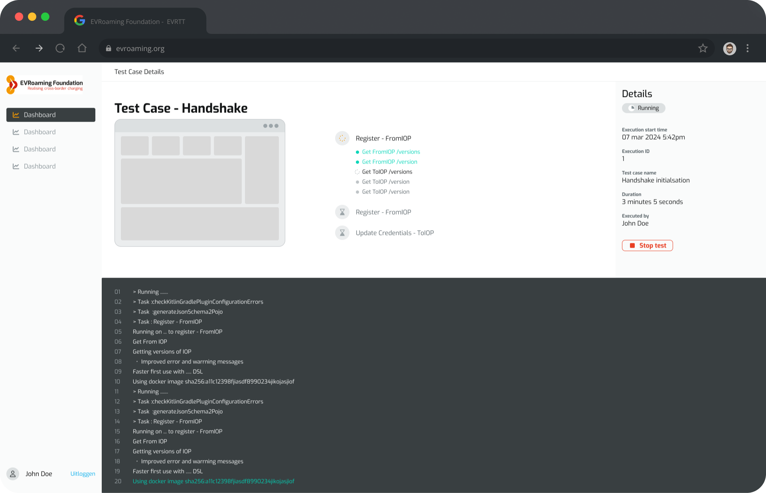Click the padlock icon in the address bar
The height and width of the screenshot is (493, 766).
108,48
